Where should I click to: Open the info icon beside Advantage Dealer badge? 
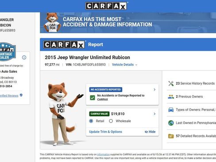[x=24, y=58]
